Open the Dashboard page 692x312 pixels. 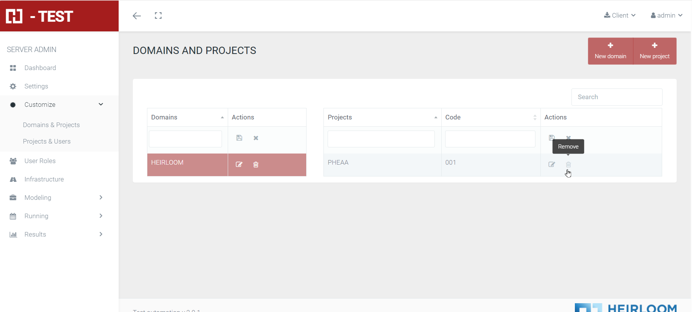pyautogui.click(x=40, y=68)
